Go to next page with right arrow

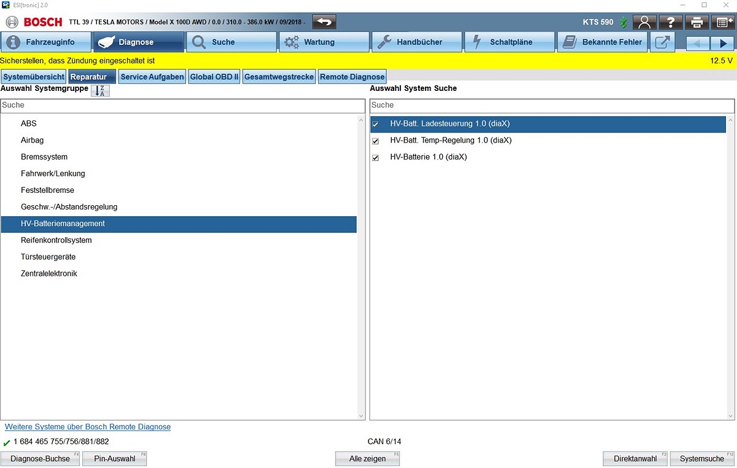click(x=722, y=43)
